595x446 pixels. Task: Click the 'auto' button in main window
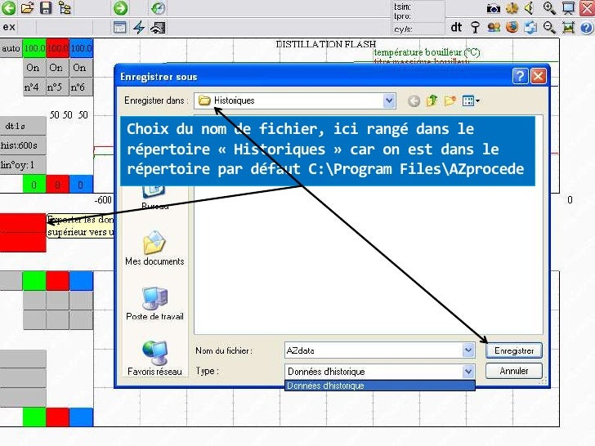pos(11,48)
